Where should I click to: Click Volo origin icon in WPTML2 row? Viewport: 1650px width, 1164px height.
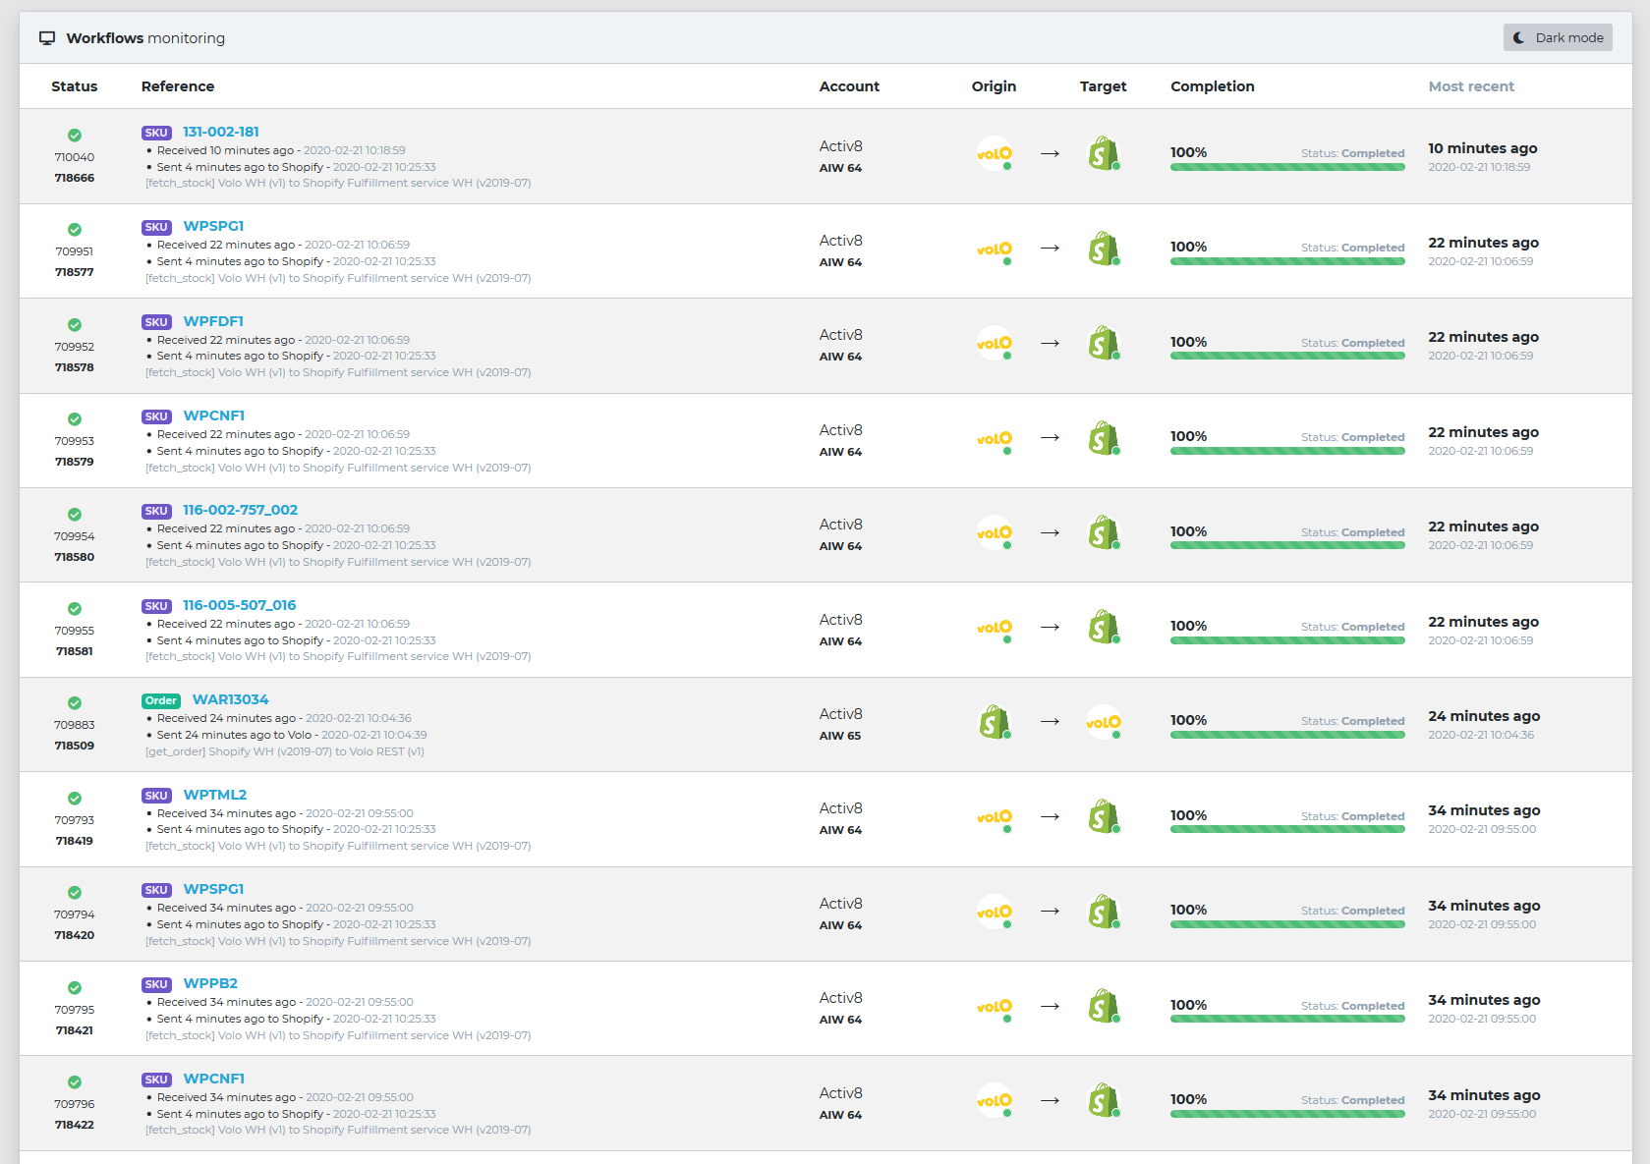pos(995,816)
